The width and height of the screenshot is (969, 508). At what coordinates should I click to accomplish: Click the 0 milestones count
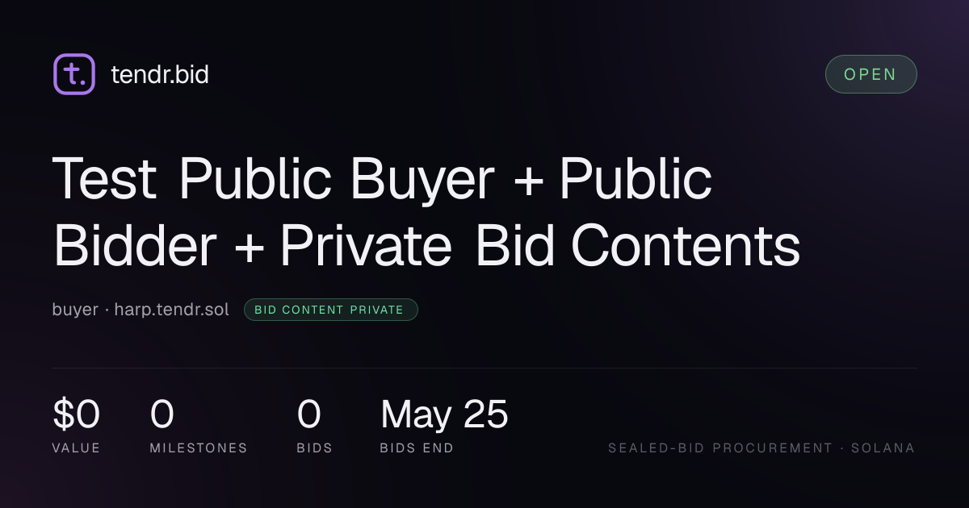point(161,415)
